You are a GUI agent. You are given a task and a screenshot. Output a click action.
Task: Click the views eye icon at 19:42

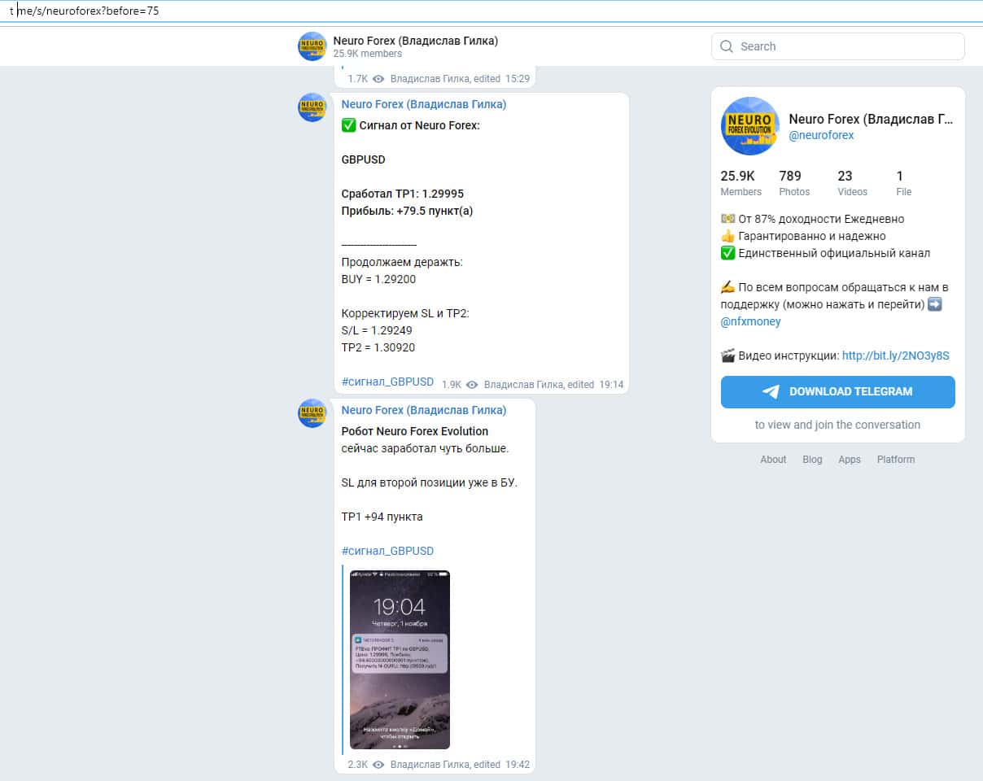click(378, 765)
